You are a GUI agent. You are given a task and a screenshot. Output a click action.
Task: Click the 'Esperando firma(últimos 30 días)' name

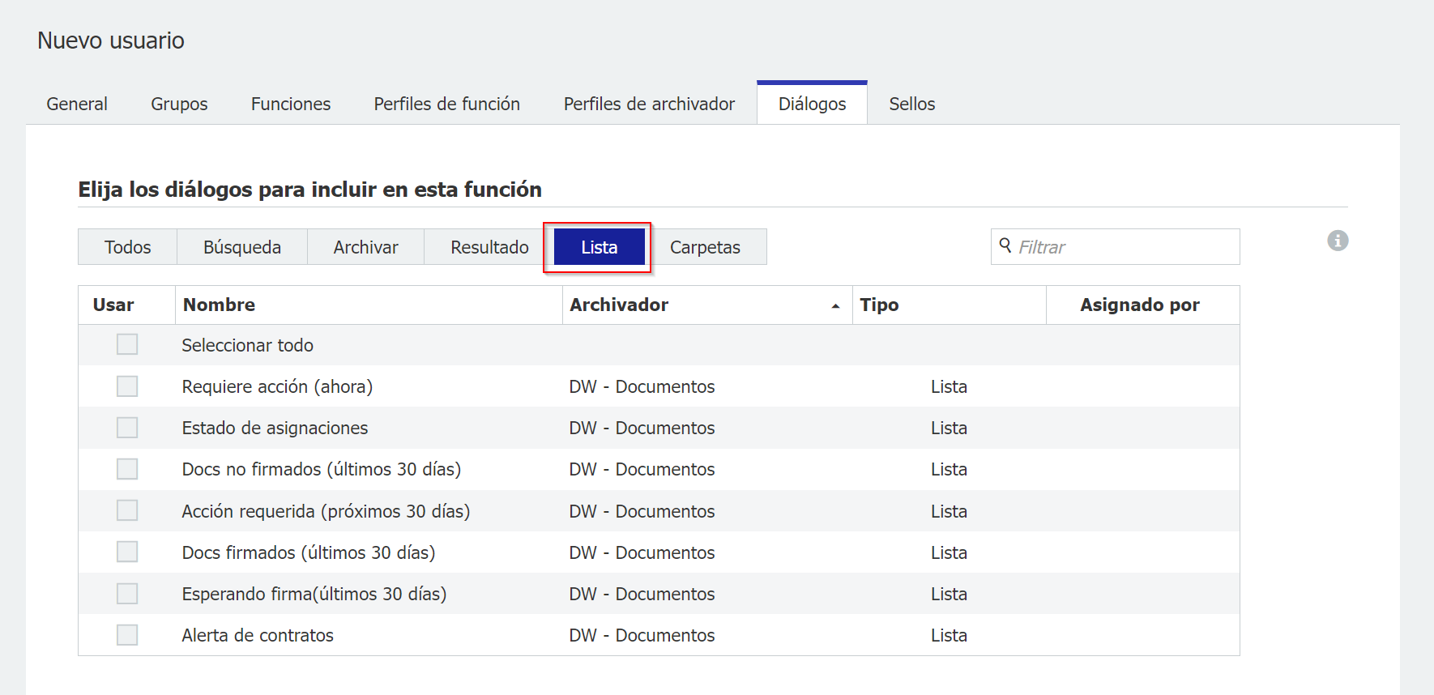[314, 594]
